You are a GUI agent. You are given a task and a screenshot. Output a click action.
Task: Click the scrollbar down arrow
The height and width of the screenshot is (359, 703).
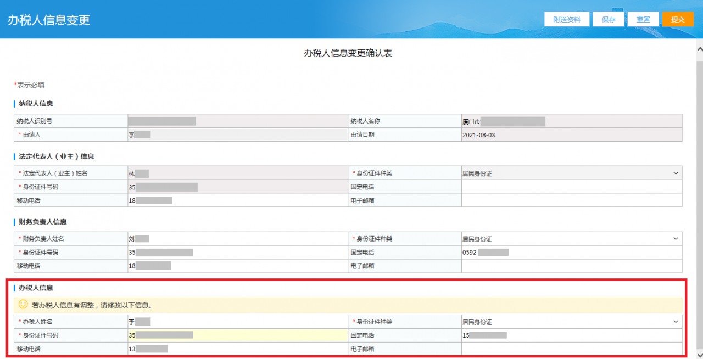699,354
